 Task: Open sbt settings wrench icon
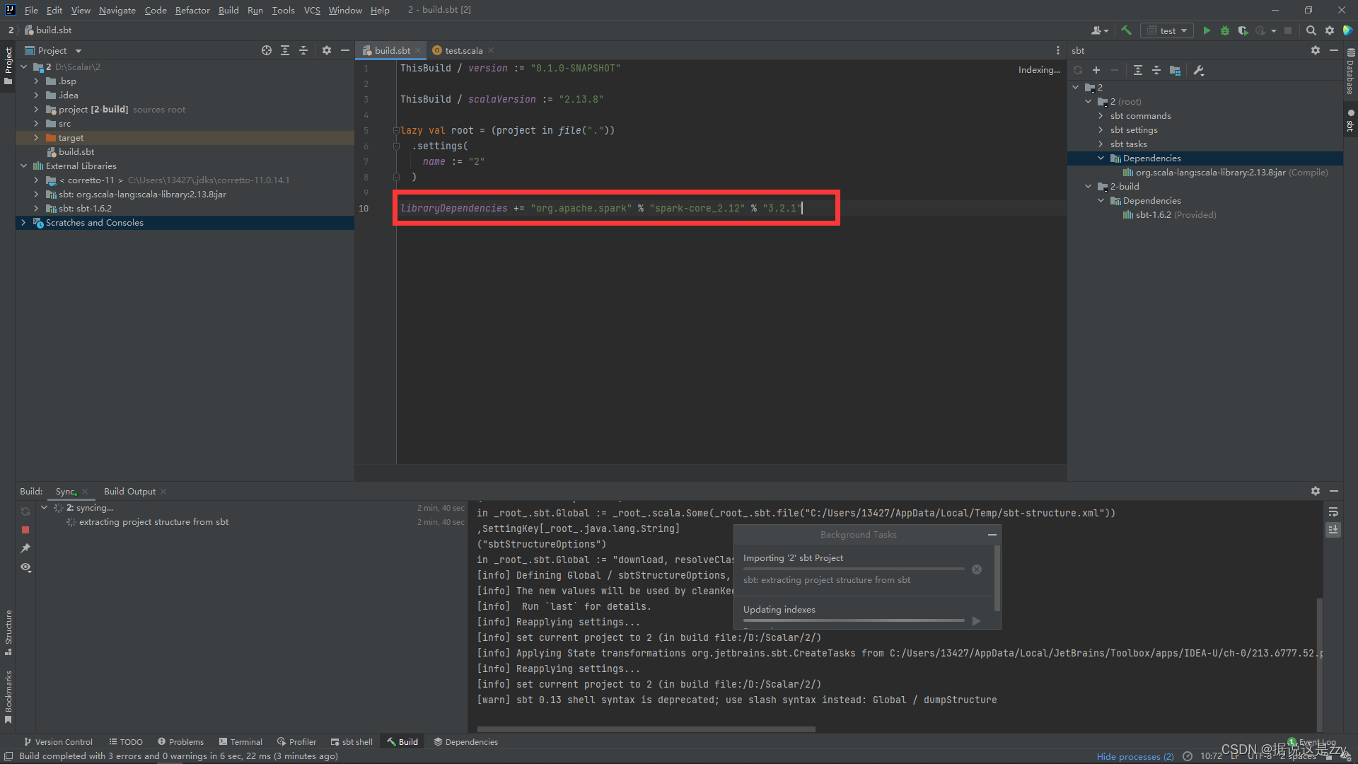click(1199, 70)
